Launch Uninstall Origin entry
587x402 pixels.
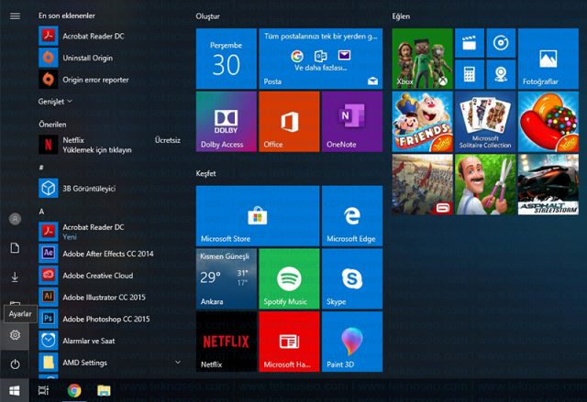click(109, 58)
